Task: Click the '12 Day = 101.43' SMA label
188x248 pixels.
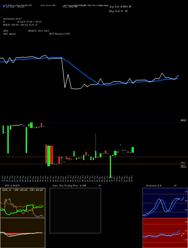Action: (15, 7)
